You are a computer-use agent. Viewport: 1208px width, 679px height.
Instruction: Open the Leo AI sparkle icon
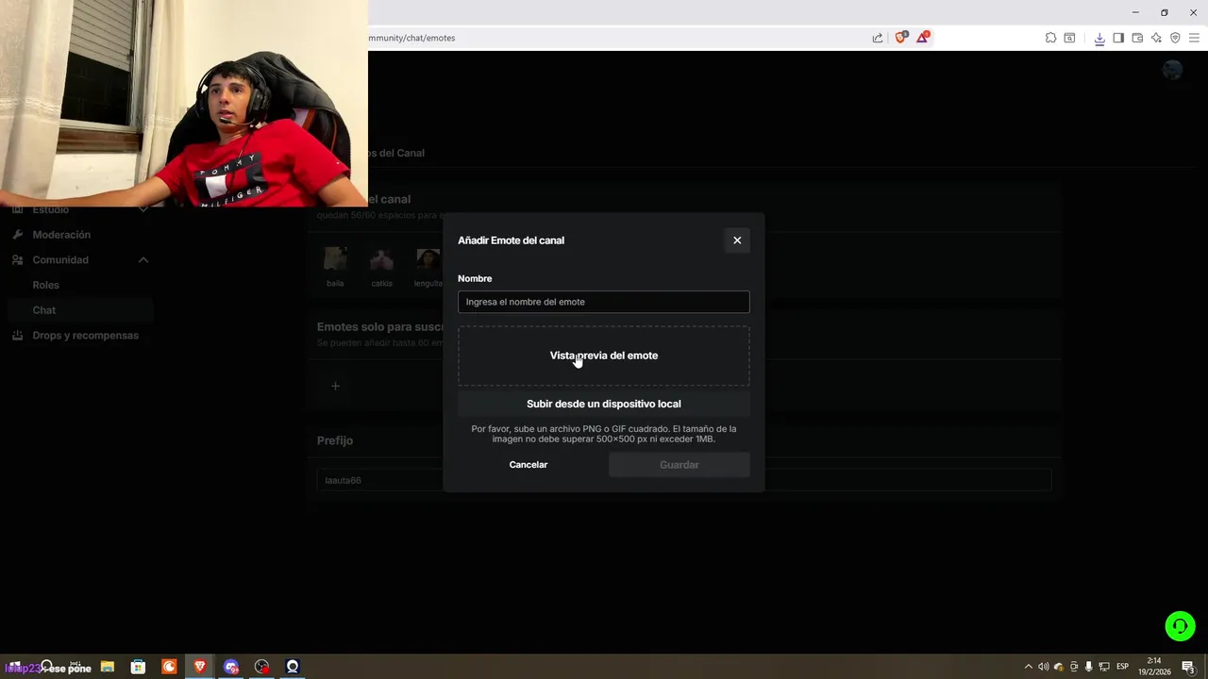click(1156, 38)
